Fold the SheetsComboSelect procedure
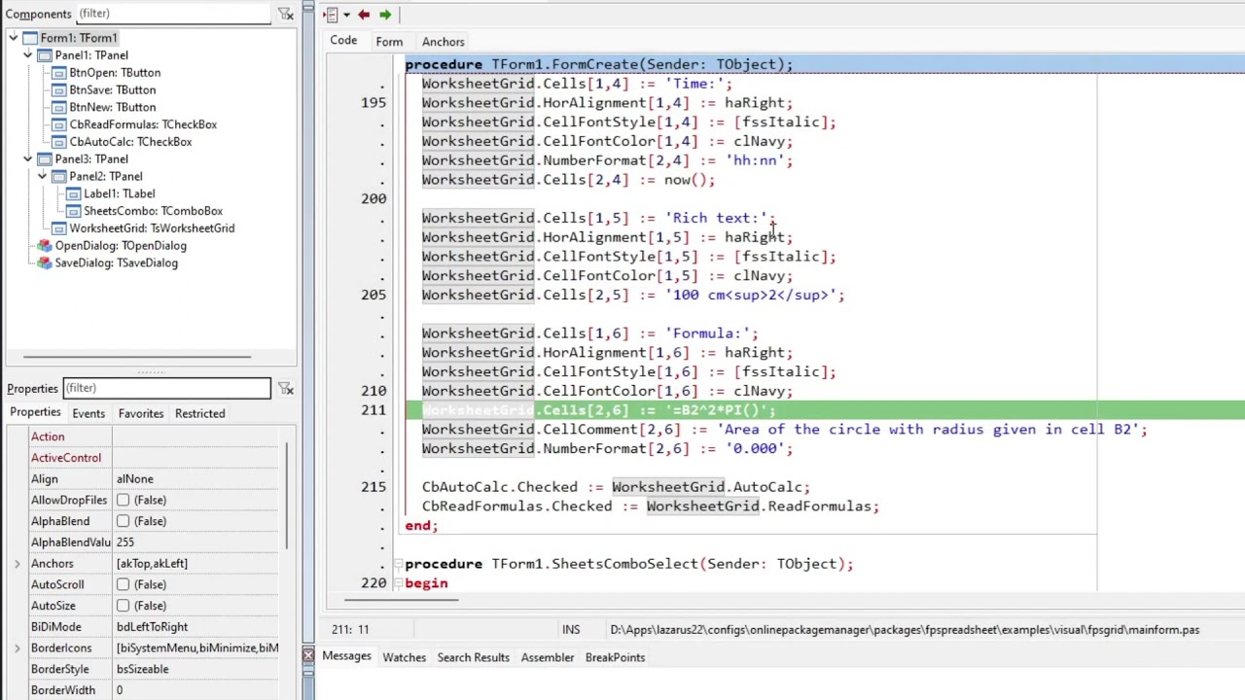The width and height of the screenshot is (1245, 700). coord(398,564)
